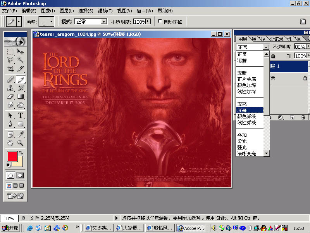Reset to default black and white colors

click(x=8, y=165)
